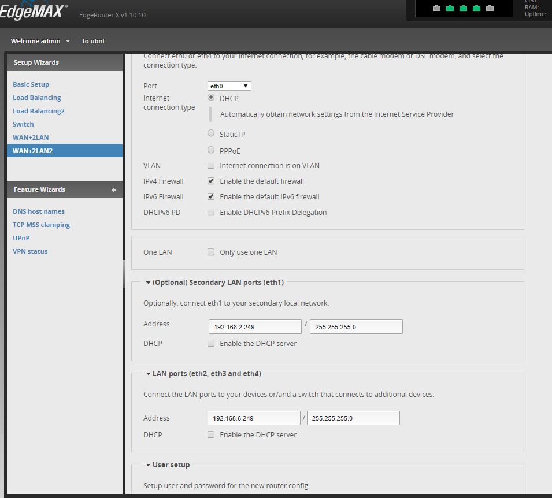Edit LAN address field 192.168.6.249
The height and width of the screenshot is (498, 552).
click(x=254, y=418)
